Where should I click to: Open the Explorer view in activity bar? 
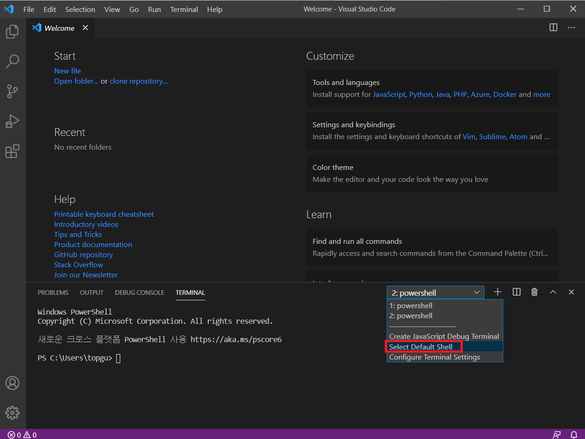pyautogui.click(x=12, y=31)
